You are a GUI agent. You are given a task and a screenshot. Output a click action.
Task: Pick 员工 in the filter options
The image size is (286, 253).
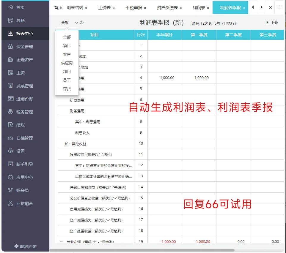click(x=66, y=80)
